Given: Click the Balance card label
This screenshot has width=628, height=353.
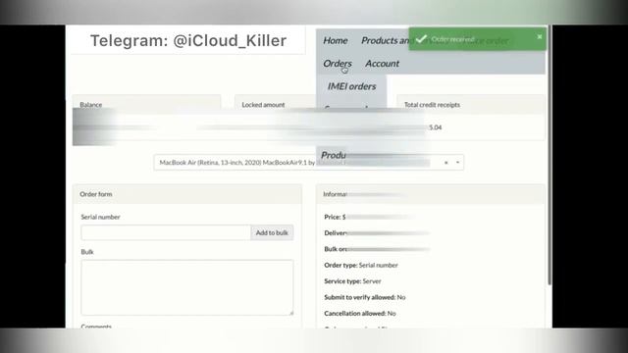Looking at the screenshot, I should 91,105.
